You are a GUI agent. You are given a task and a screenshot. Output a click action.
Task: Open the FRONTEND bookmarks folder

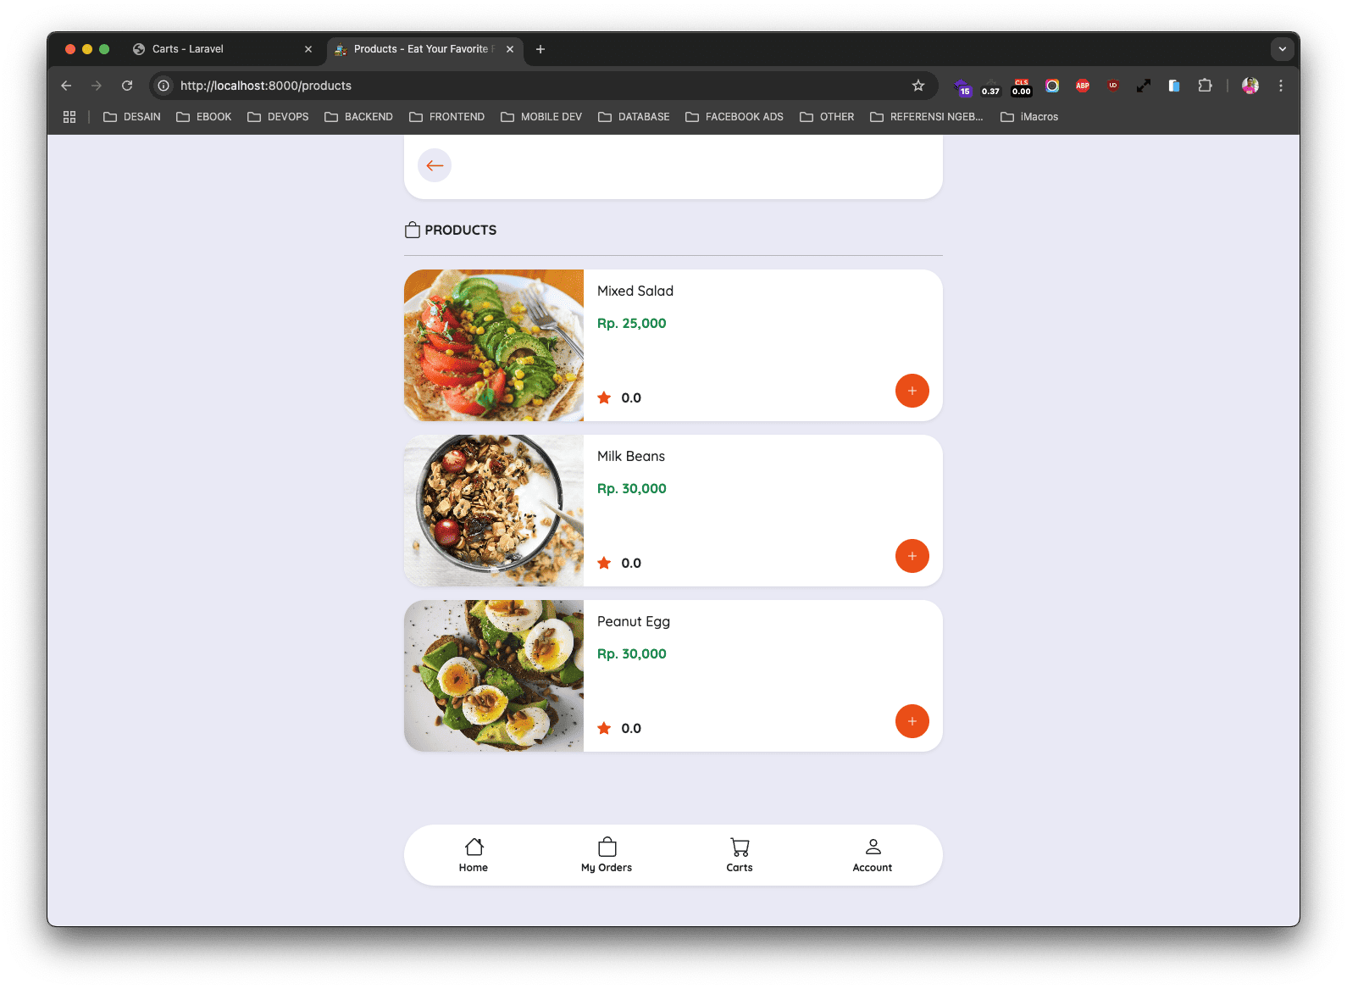(x=447, y=117)
